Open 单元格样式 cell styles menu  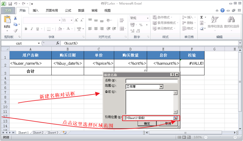tap(164, 28)
